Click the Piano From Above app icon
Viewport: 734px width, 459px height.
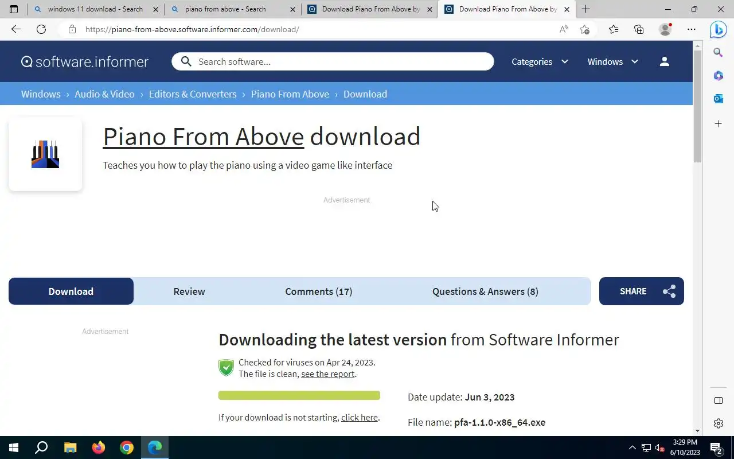point(45,154)
